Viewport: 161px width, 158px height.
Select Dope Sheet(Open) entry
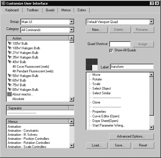click(105, 121)
